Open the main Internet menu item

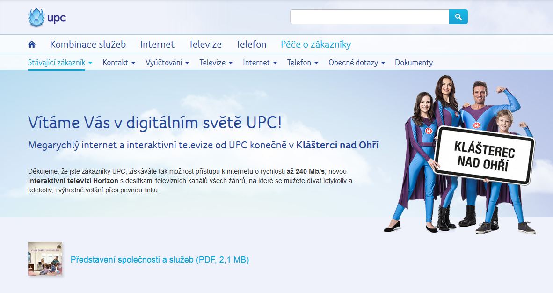[157, 44]
